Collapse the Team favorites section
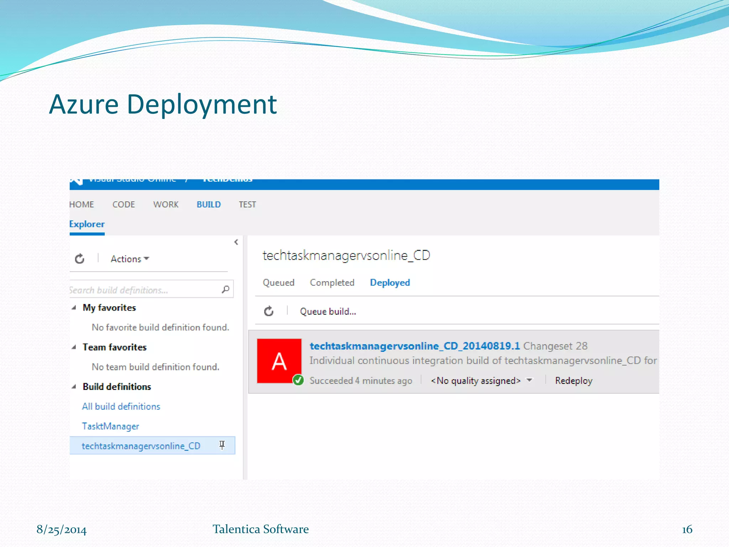Viewport: 729px width, 547px height. (74, 347)
